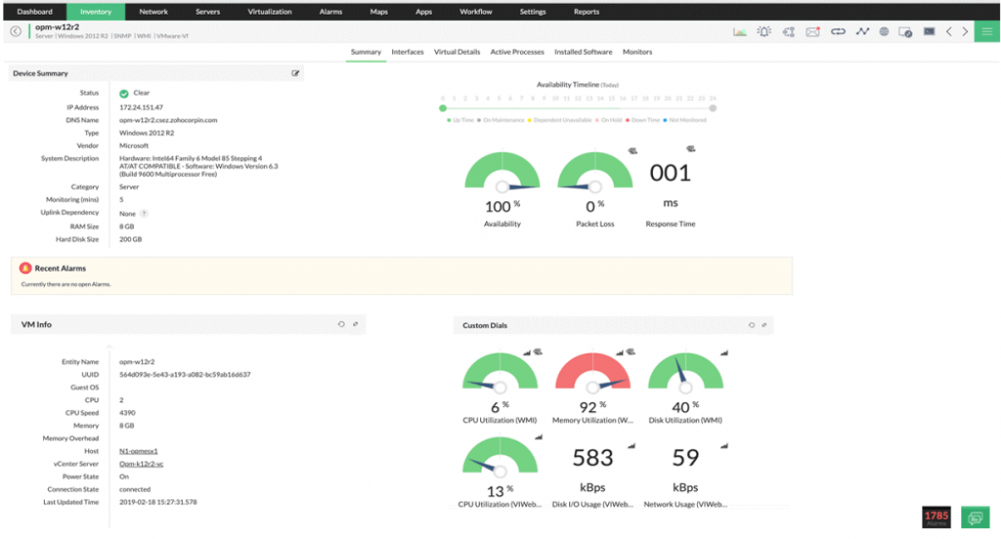The height and width of the screenshot is (539, 1001).
Task: Expand the VM Info panel
Action: click(x=356, y=324)
